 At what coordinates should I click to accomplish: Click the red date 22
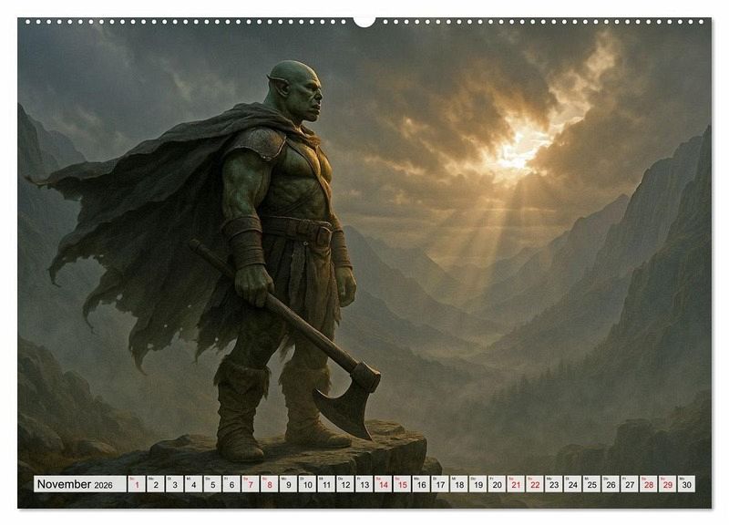(535, 485)
